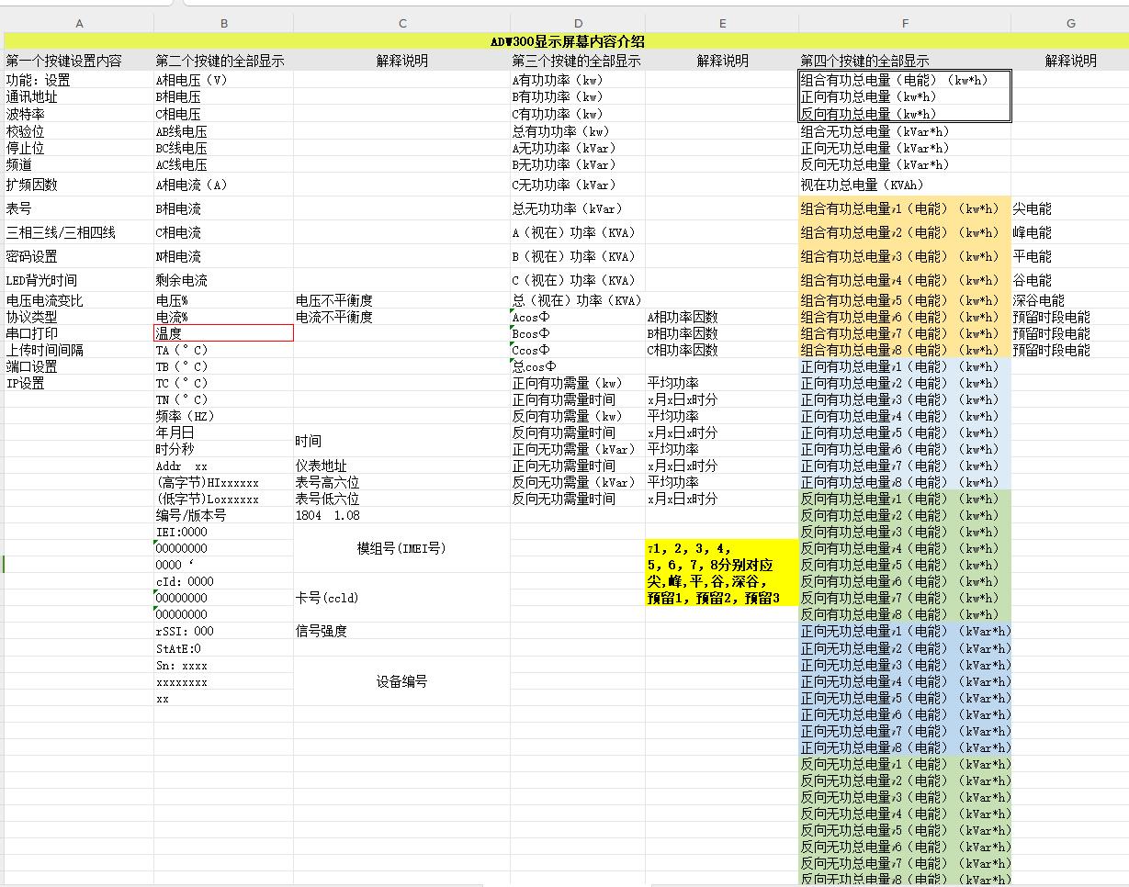Click the 扩频因数 cell
The width and height of the screenshot is (1129, 887).
pos(79,185)
